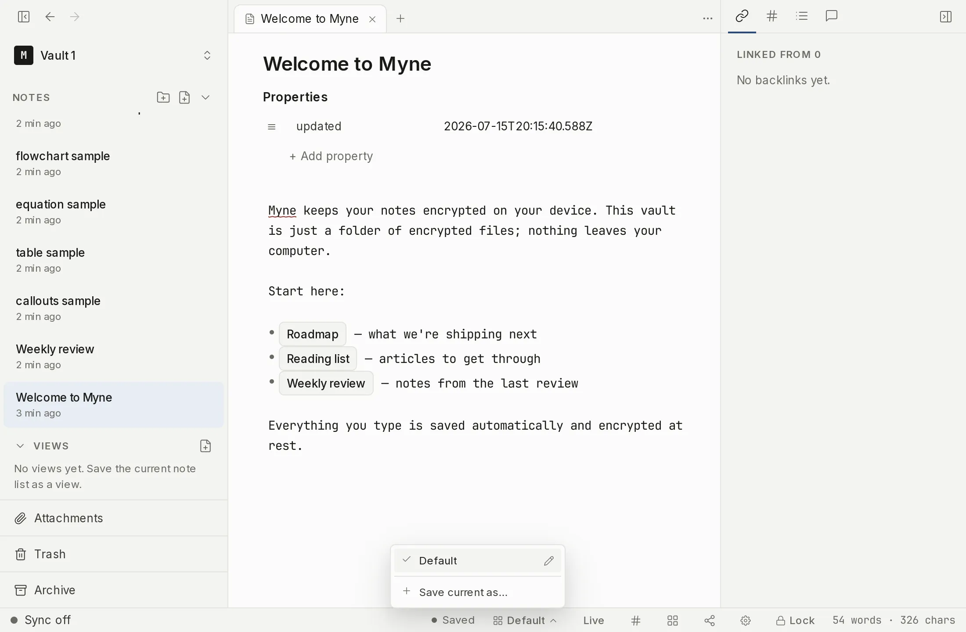The image size is (966, 632).
Task: Lock the vault
Action: tap(795, 620)
